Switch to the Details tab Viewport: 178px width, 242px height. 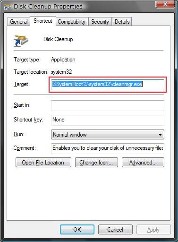coord(122,22)
